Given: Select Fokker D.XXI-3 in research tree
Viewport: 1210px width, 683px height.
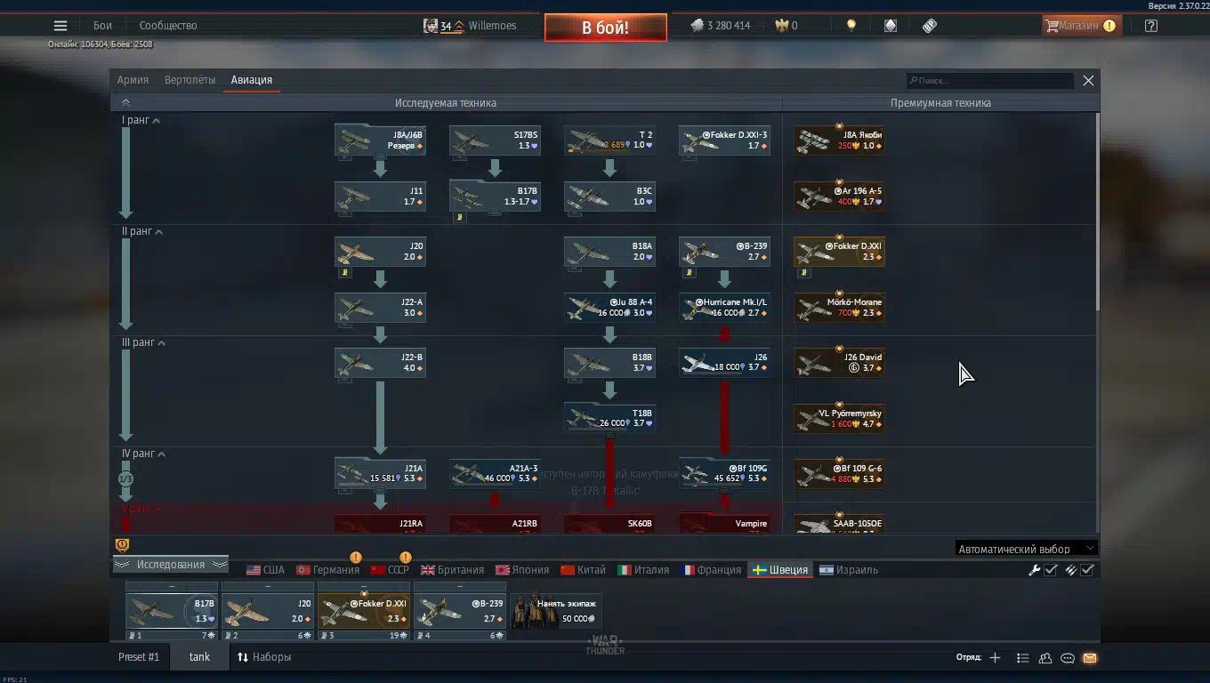Looking at the screenshot, I should pos(724,141).
